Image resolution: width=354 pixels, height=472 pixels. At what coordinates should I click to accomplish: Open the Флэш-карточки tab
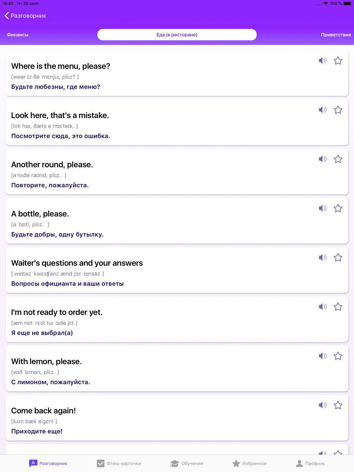click(x=119, y=464)
